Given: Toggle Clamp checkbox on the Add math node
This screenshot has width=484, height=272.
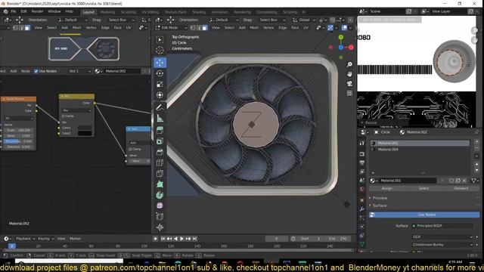Looking at the screenshot, I should click(130, 149).
